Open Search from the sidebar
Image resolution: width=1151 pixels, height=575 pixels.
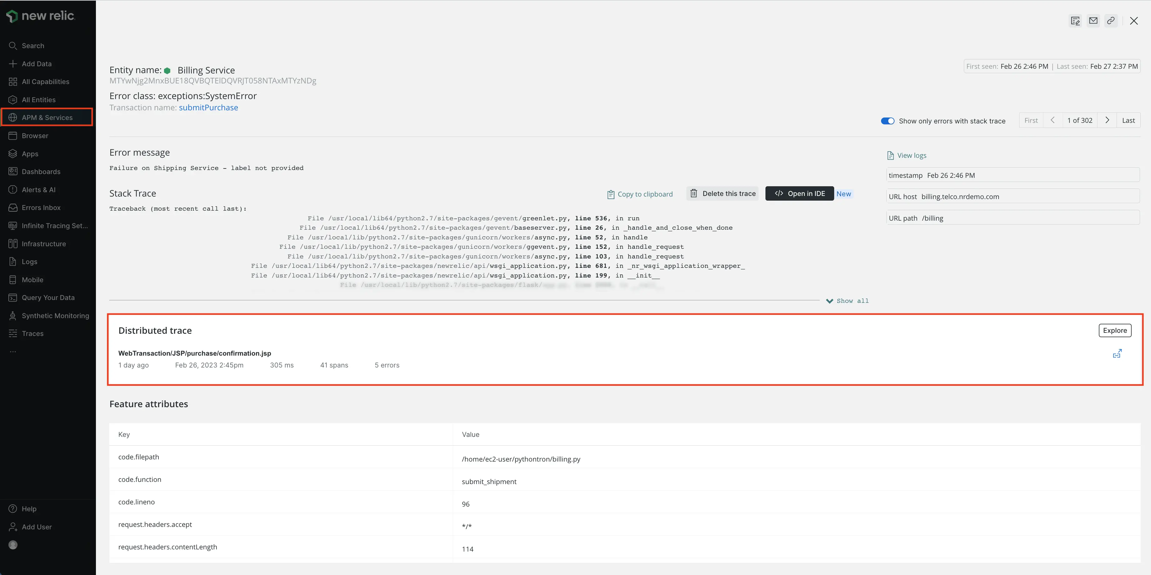[x=32, y=45]
